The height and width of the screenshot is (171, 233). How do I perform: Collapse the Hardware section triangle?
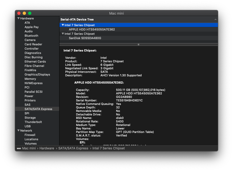coord(18,18)
